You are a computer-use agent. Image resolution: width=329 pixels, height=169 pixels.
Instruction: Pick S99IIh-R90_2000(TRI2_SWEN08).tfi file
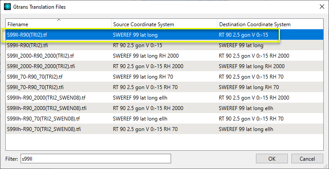[x=164, y=108]
